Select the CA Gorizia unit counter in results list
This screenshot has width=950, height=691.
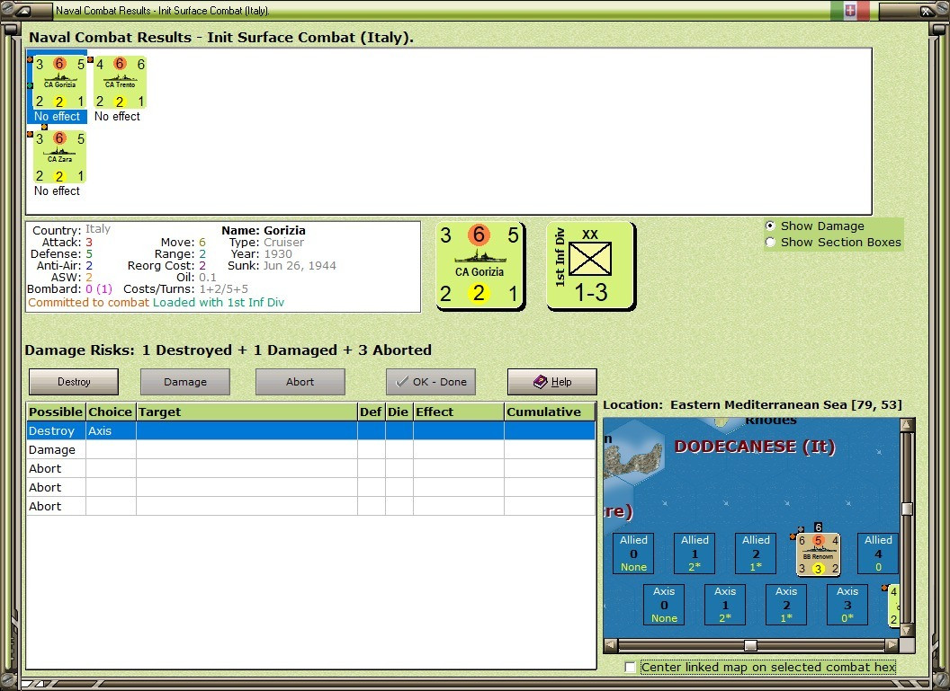59,83
